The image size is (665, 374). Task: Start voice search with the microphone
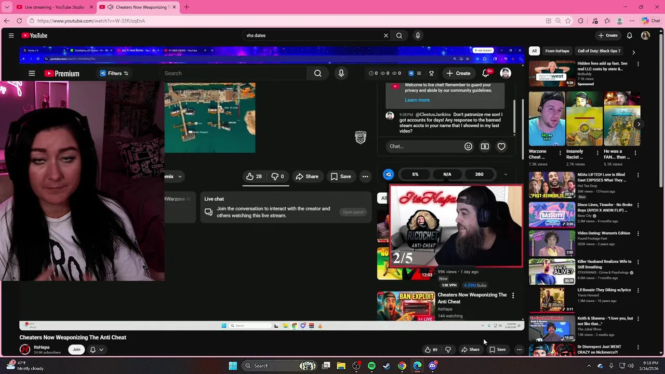click(x=418, y=35)
